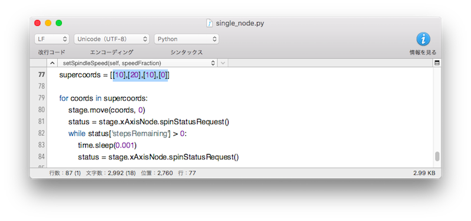Click stage.move(coords, 0) code line

coord(107,110)
